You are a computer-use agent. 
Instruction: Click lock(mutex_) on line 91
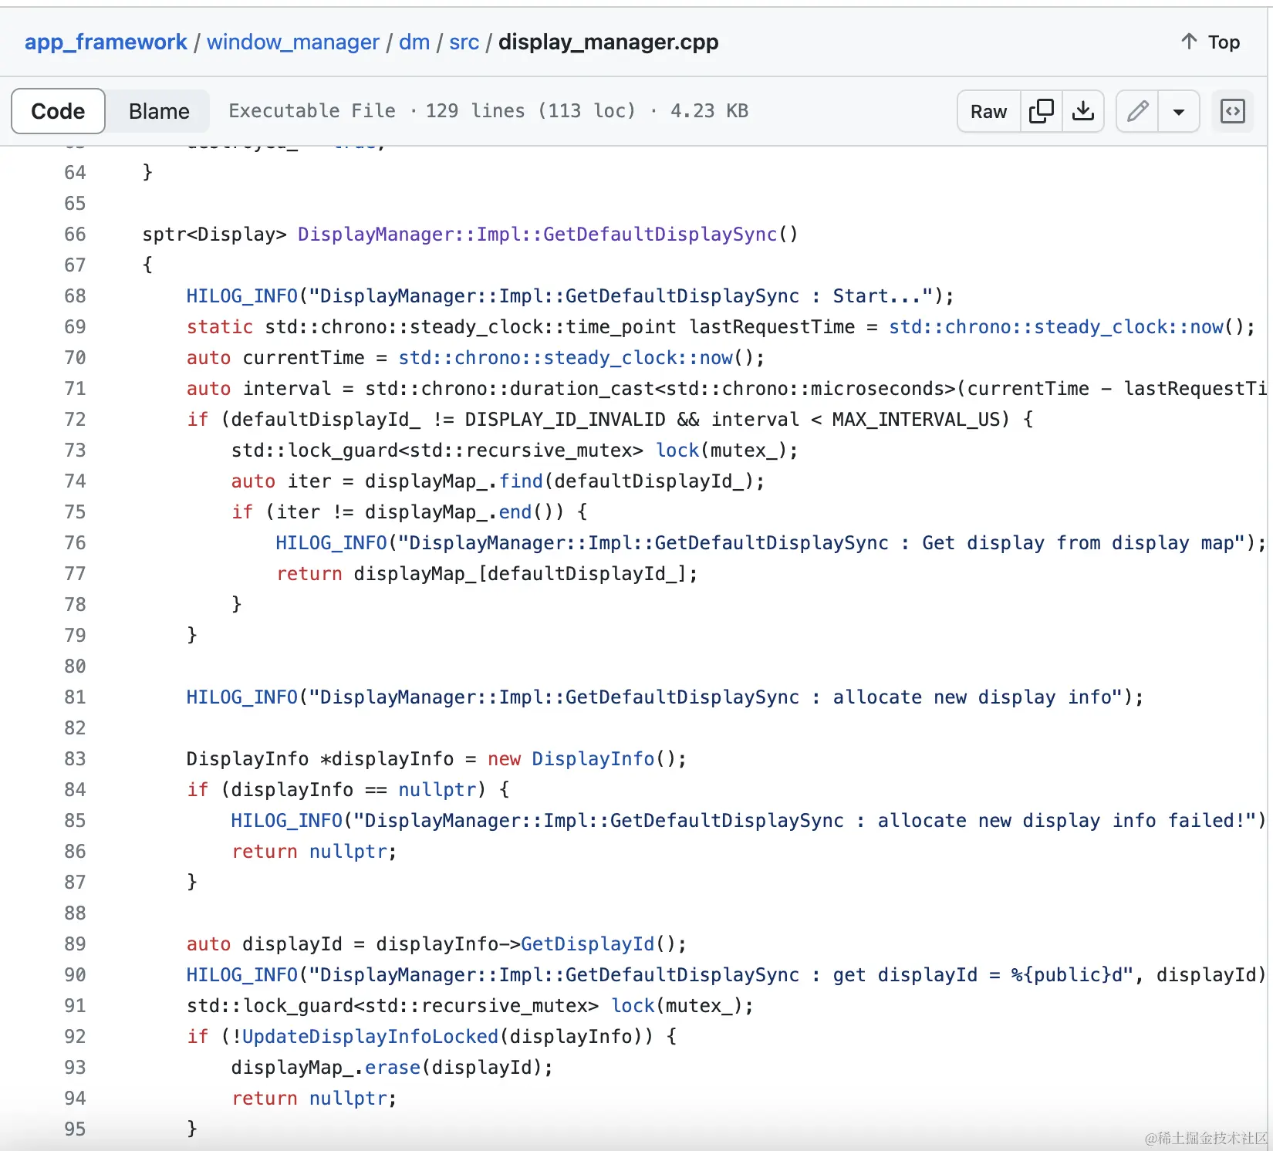point(681,1006)
